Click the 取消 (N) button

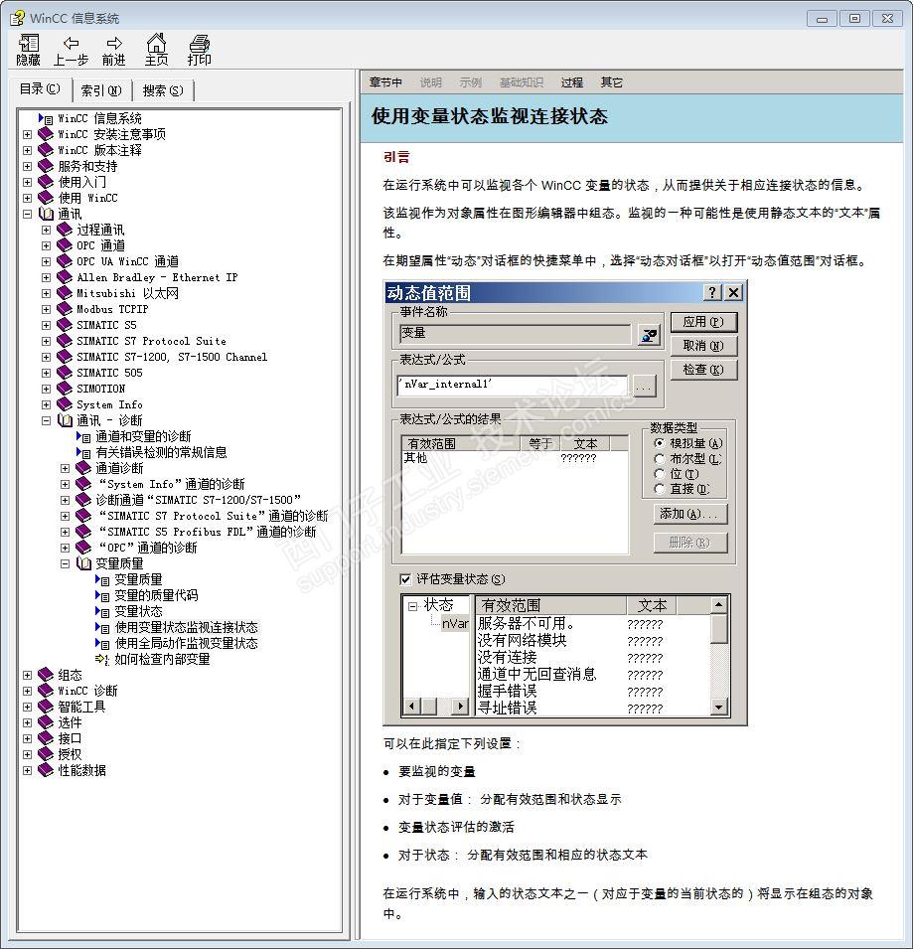(703, 346)
